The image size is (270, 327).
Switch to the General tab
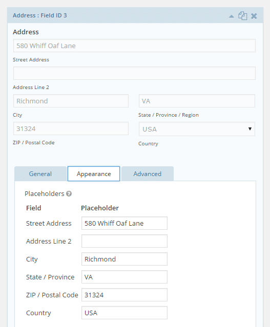coord(40,173)
